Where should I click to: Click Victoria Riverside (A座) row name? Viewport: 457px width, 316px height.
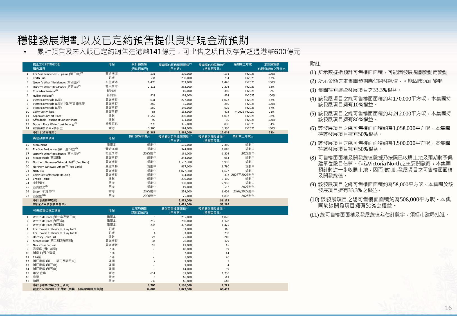pyautogui.click(x=47, y=100)
